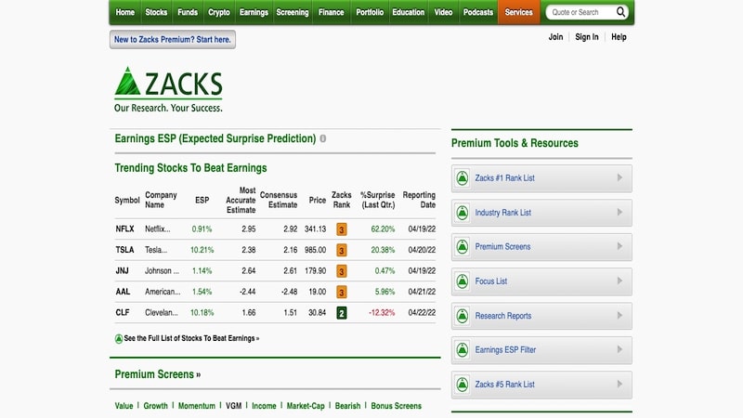
Task: Click the Earnings ESP Filter icon
Action: click(462, 350)
